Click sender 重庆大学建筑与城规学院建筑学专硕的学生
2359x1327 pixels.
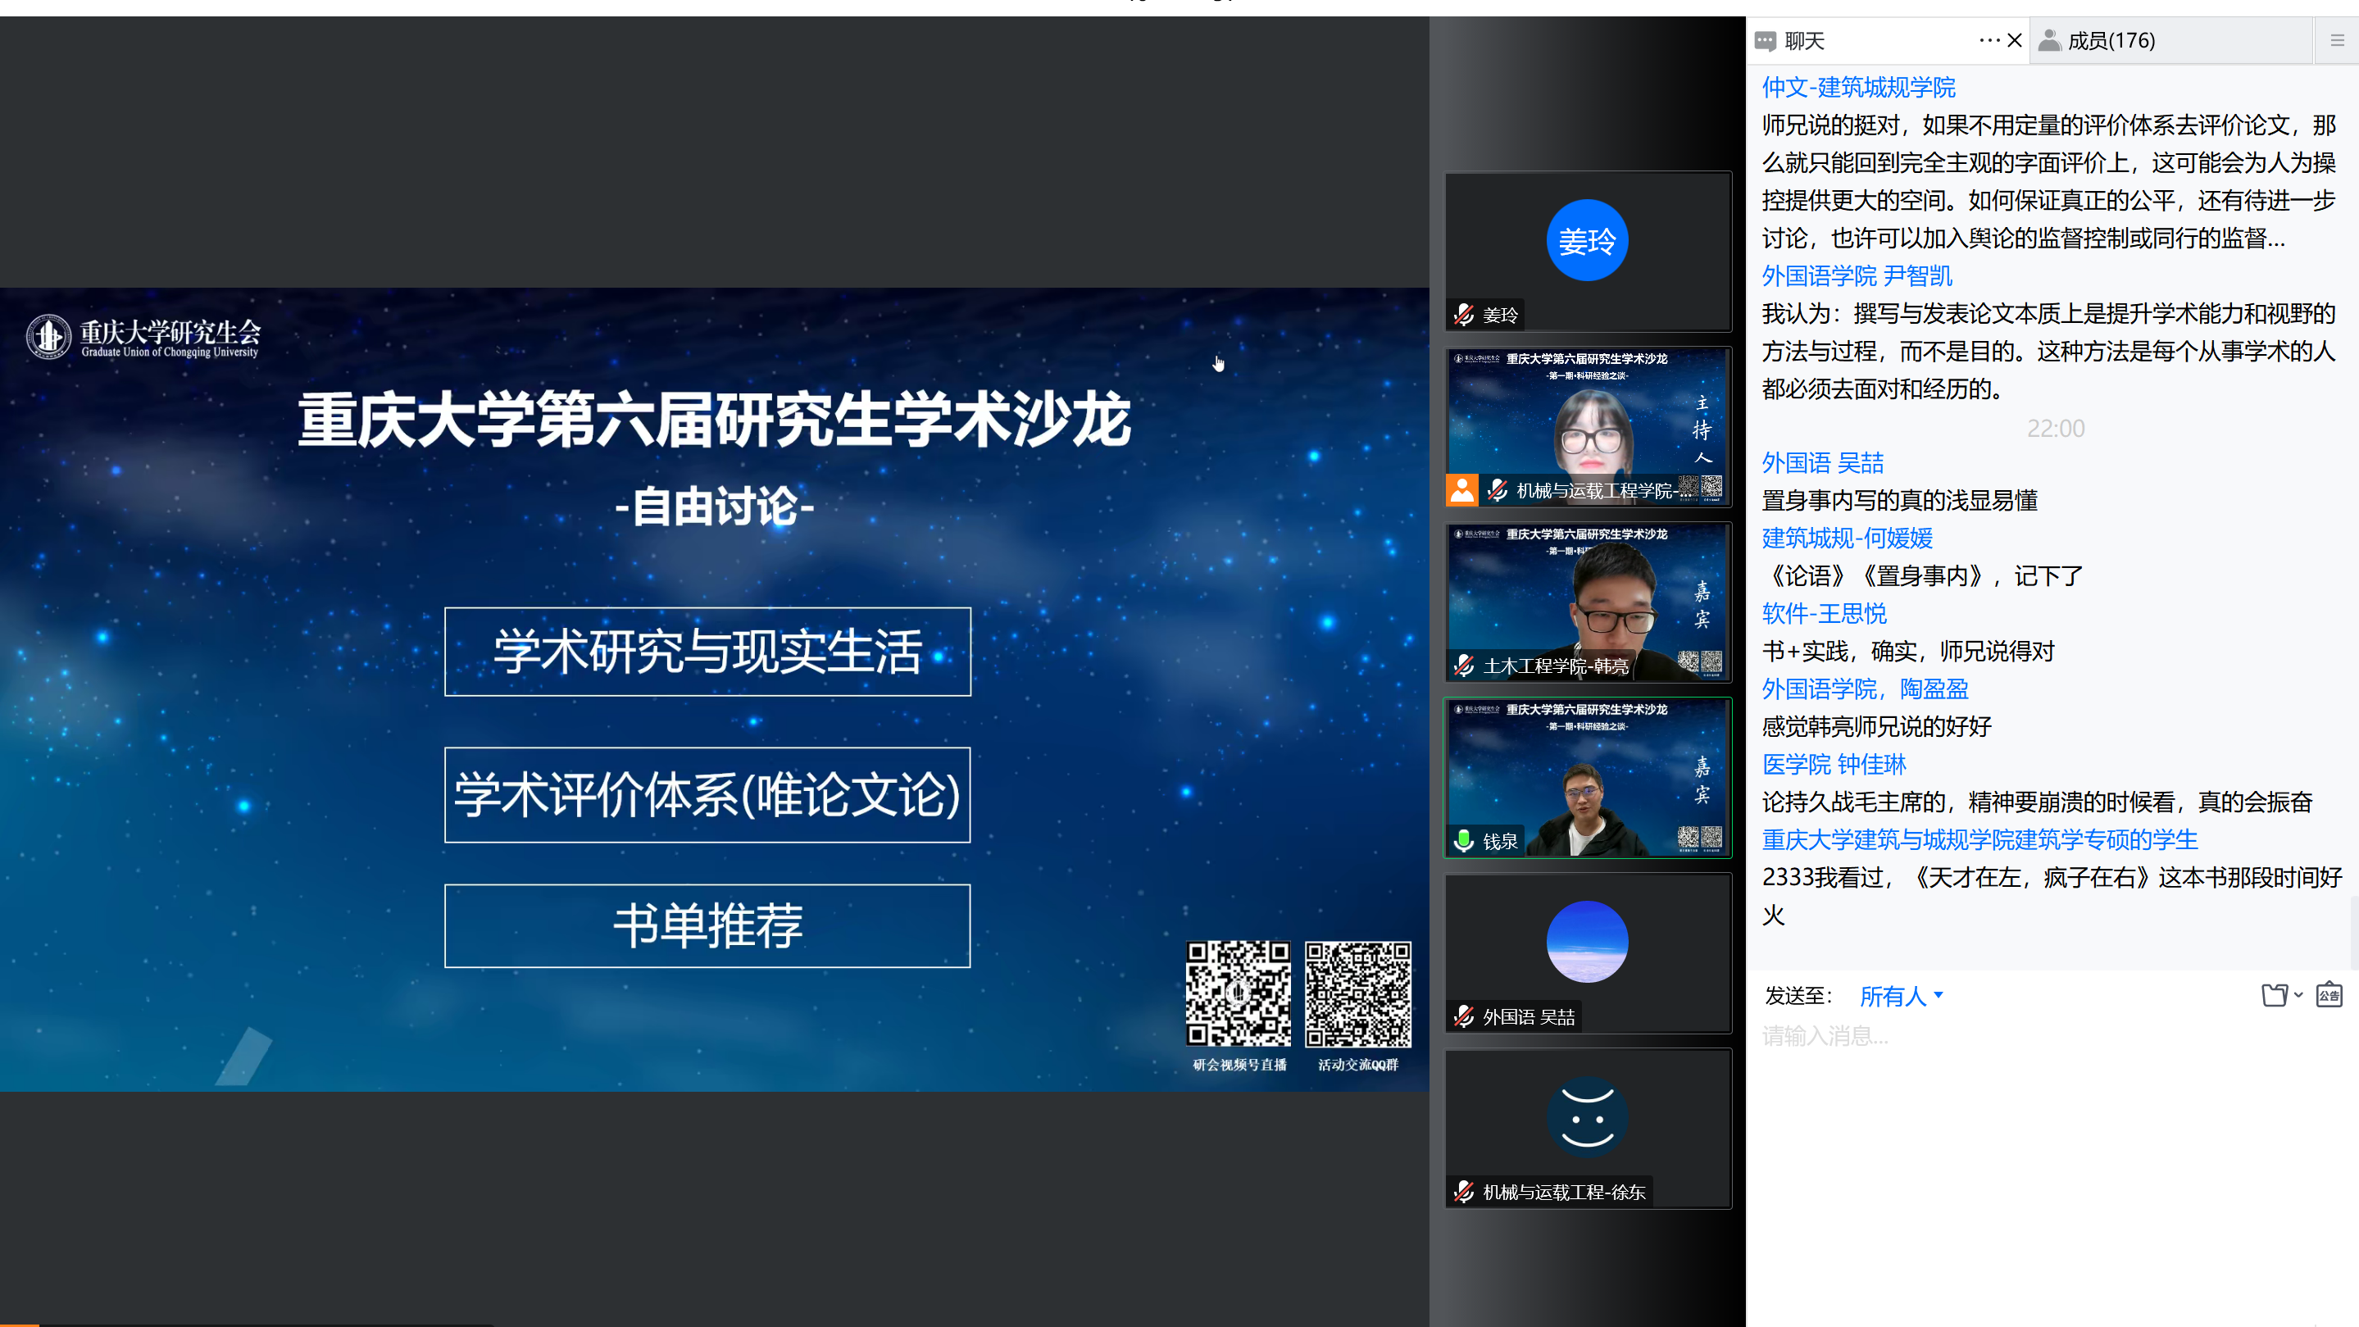1979,838
